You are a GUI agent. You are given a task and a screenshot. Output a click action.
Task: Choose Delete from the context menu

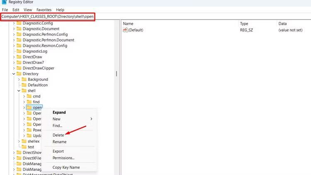[58, 135]
